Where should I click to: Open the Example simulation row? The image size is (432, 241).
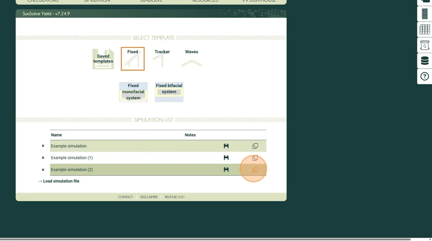click(x=69, y=146)
